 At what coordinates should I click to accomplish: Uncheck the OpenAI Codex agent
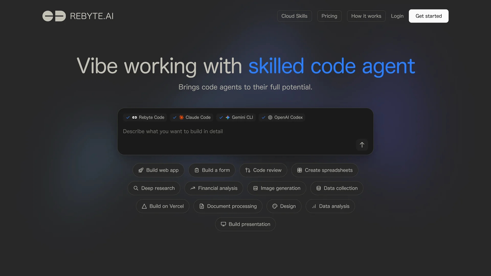click(x=263, y=117)
